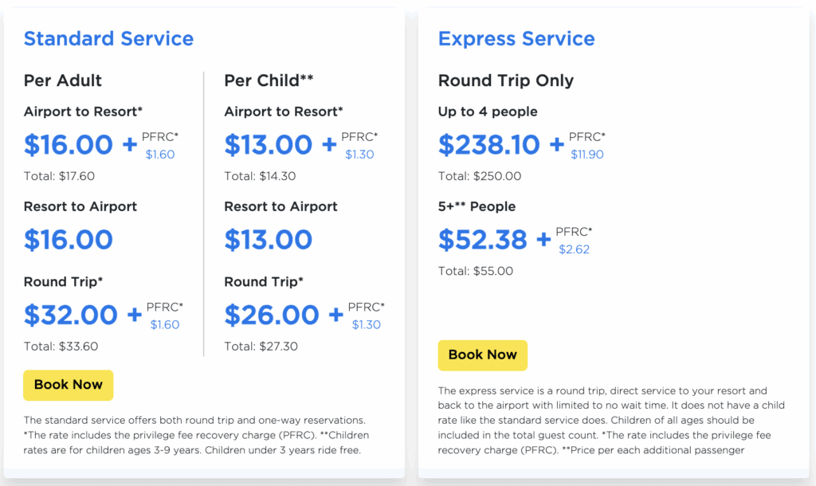This screenshot has height=486, width=816.
Task: Click the adult Airport to Resort $16.00 price
Action: click(69, 145)
